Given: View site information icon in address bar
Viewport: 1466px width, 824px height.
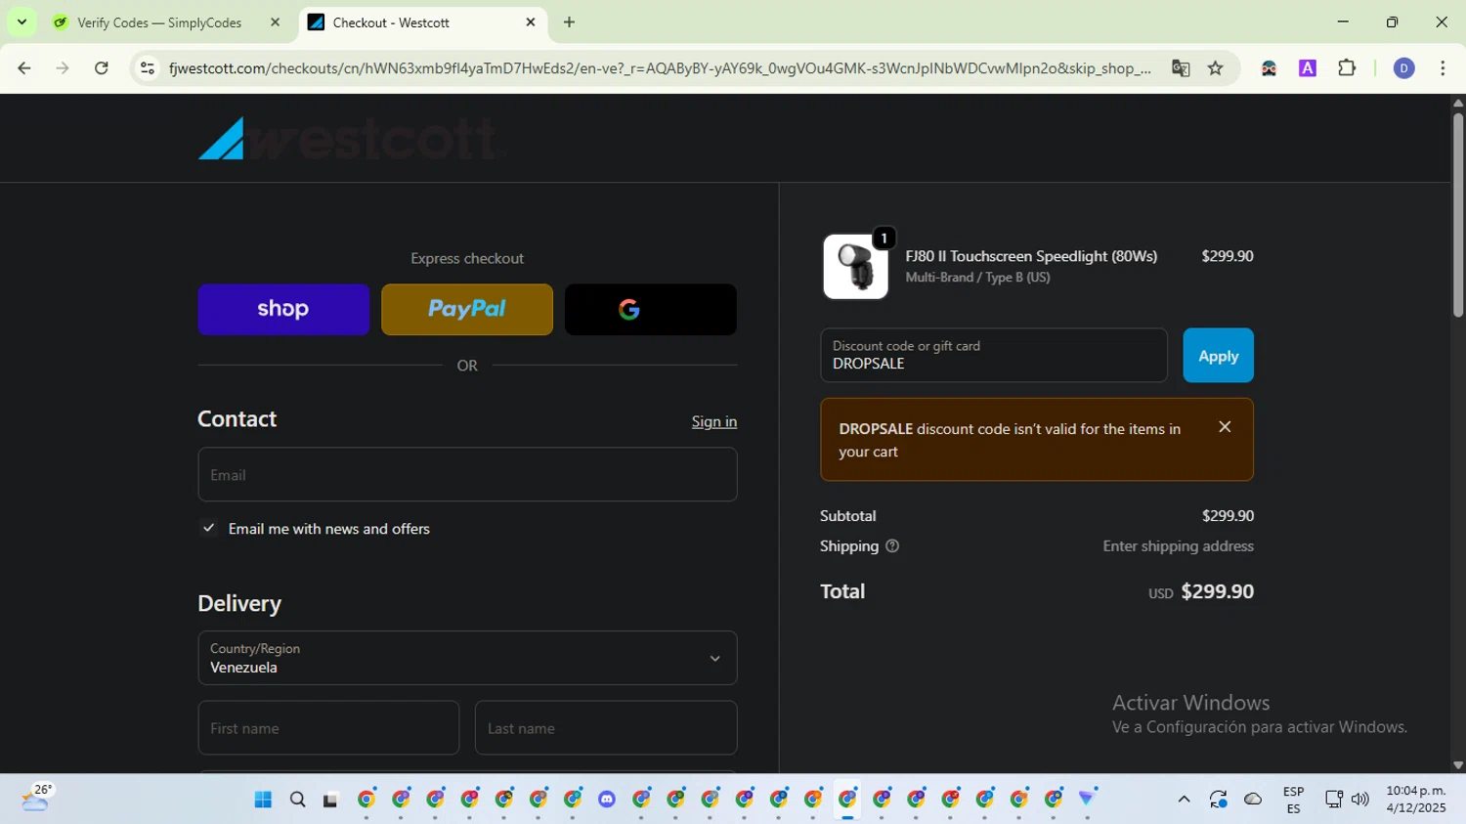Looking at the screenshot, I should (148, 68).
